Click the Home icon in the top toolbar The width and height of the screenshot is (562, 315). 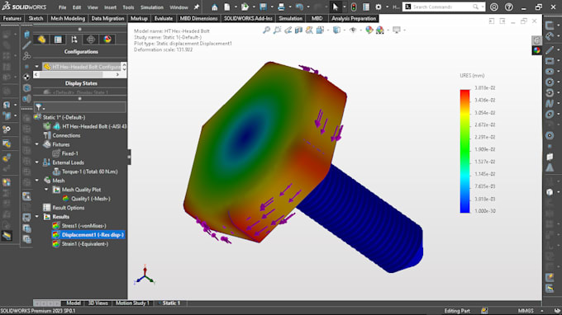[214, 7]
